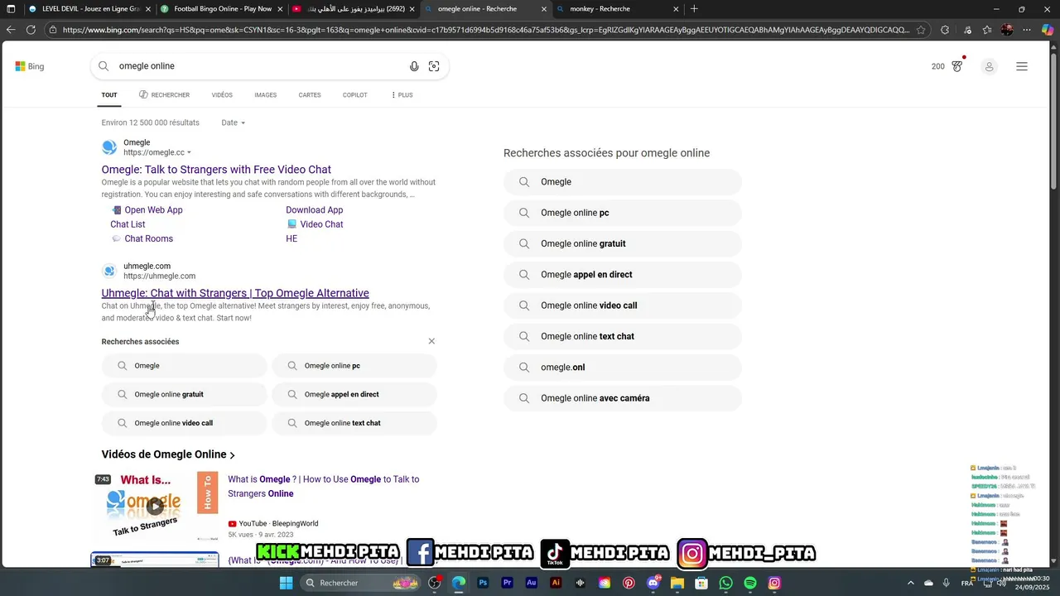Select sidebar suggestion 'omegle.onl'
1060x596 pixels.
[622, 367]
